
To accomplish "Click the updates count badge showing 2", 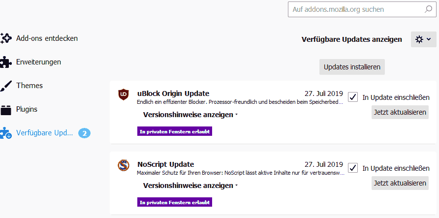I will point(84,133).
